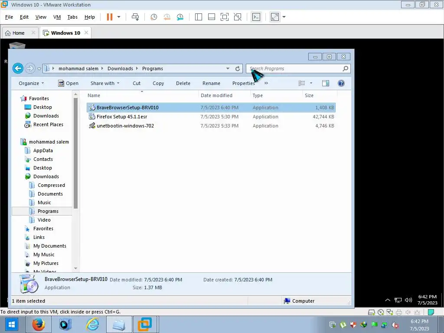Launch Internet Explorer from the host taskbar
This screenshot has height=333, width=444.
pyautogui.click(x=93, y=324)
